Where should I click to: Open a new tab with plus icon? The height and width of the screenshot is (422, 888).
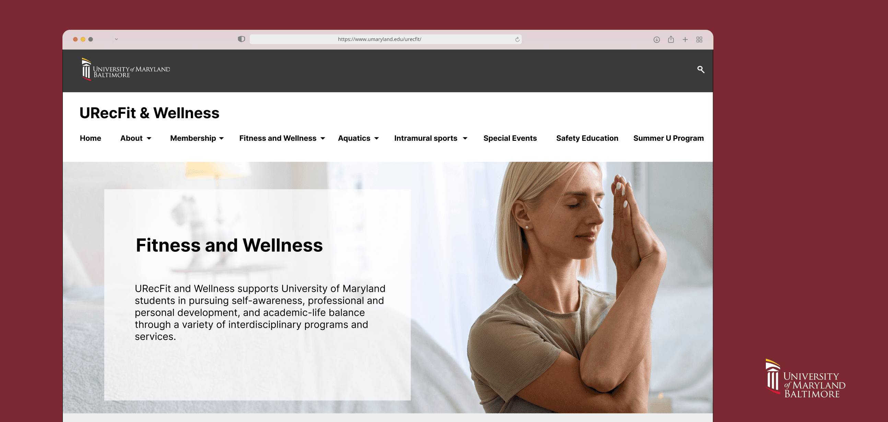point(685,40)
